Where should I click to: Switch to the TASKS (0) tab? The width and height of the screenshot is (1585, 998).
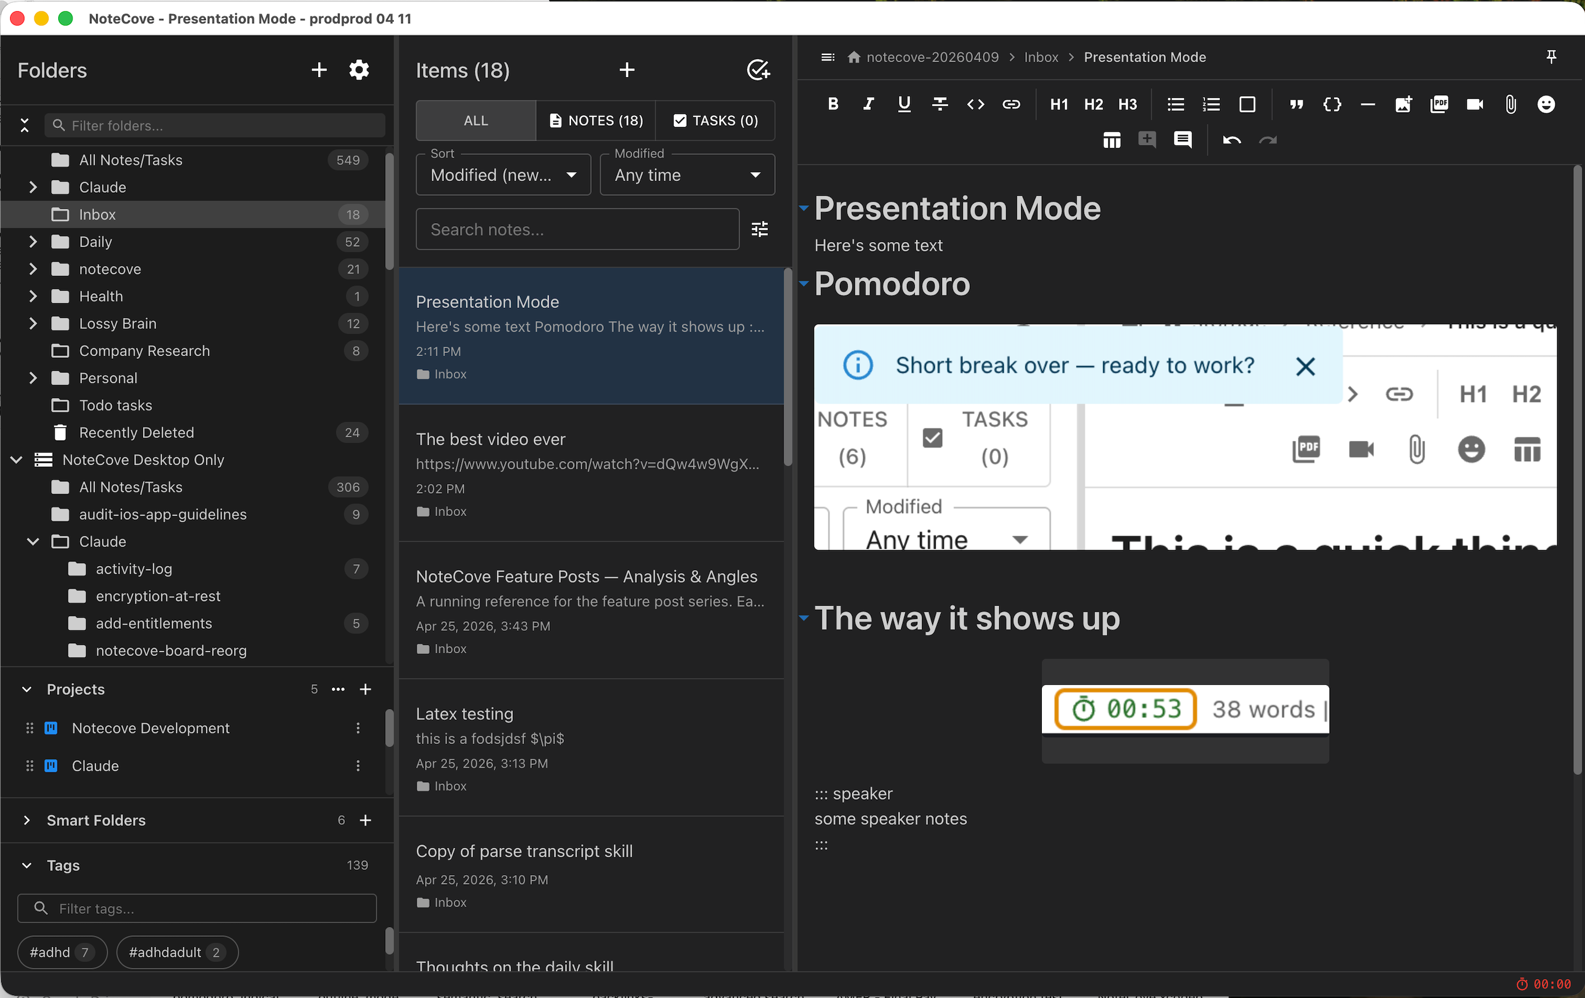tap(715, 120)
